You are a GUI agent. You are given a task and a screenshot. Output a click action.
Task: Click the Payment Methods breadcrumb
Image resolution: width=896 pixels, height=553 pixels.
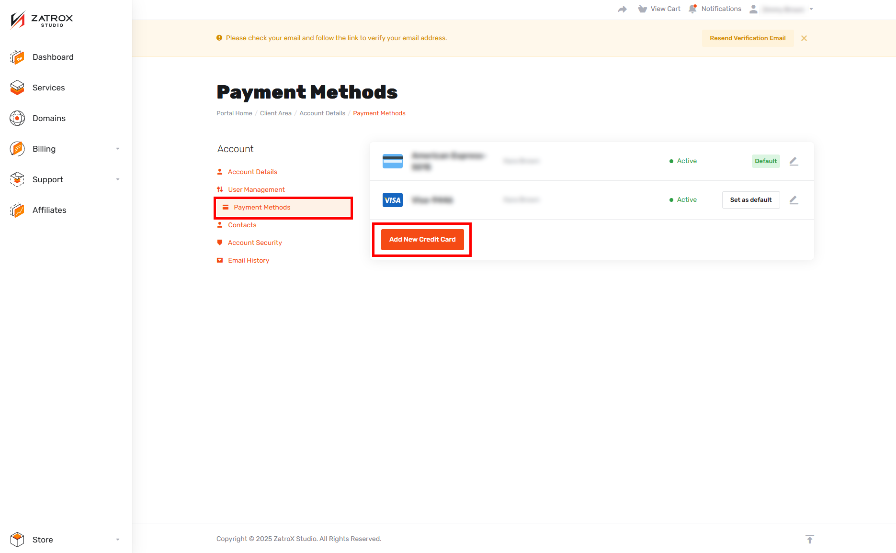(x=379, y=113)
